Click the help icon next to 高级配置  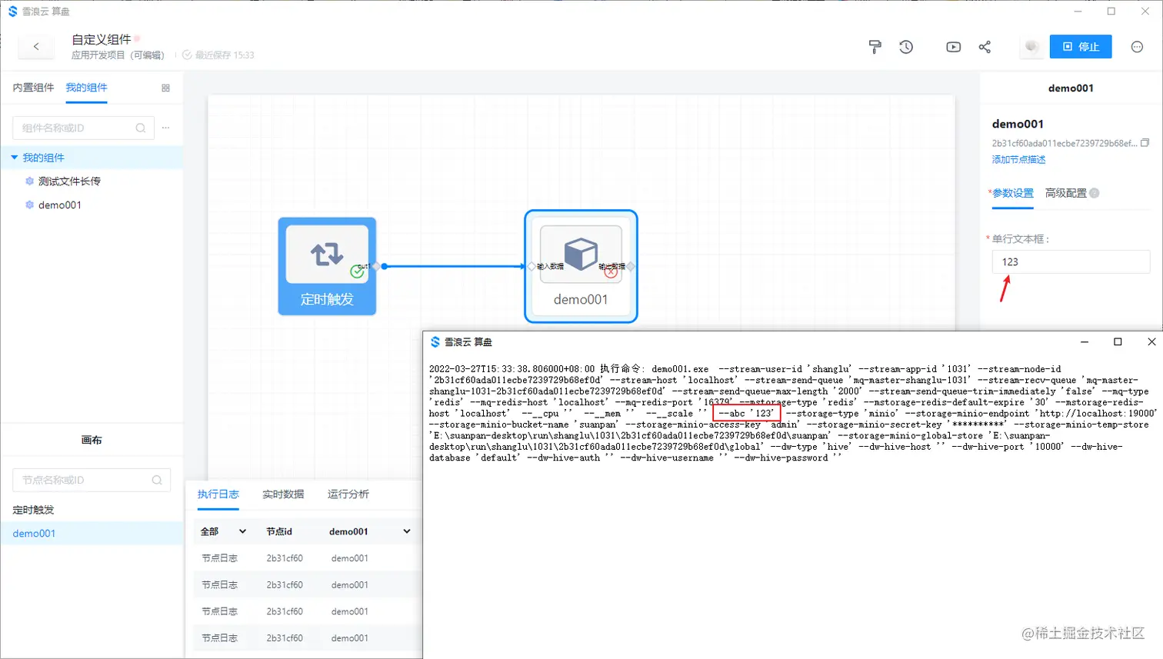pos(1095,193)
